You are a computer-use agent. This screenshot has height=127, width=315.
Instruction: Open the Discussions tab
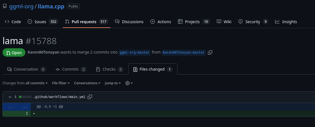coord(129,22)
